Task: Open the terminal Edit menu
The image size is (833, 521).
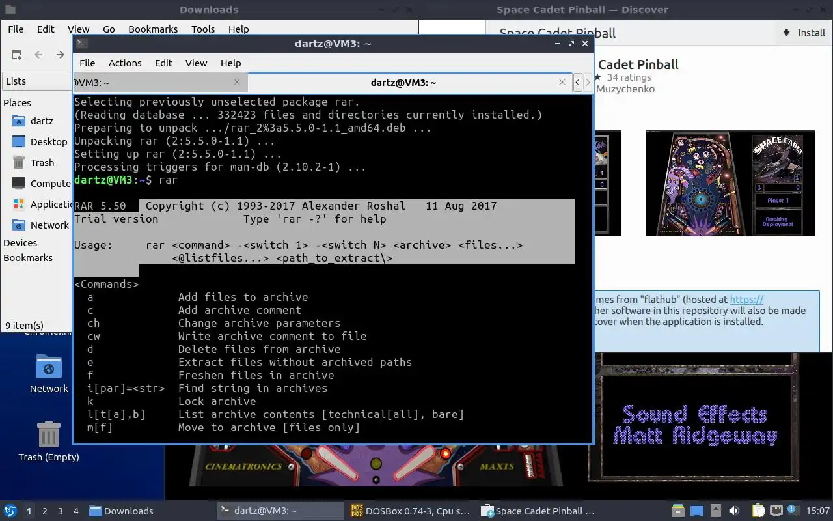Action: (x=163, y=63)
